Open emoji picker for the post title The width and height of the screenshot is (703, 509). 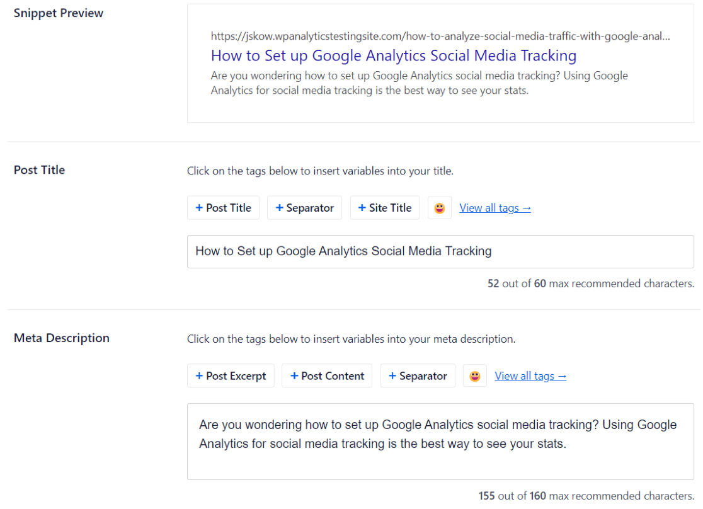click(x=439, y=208)
